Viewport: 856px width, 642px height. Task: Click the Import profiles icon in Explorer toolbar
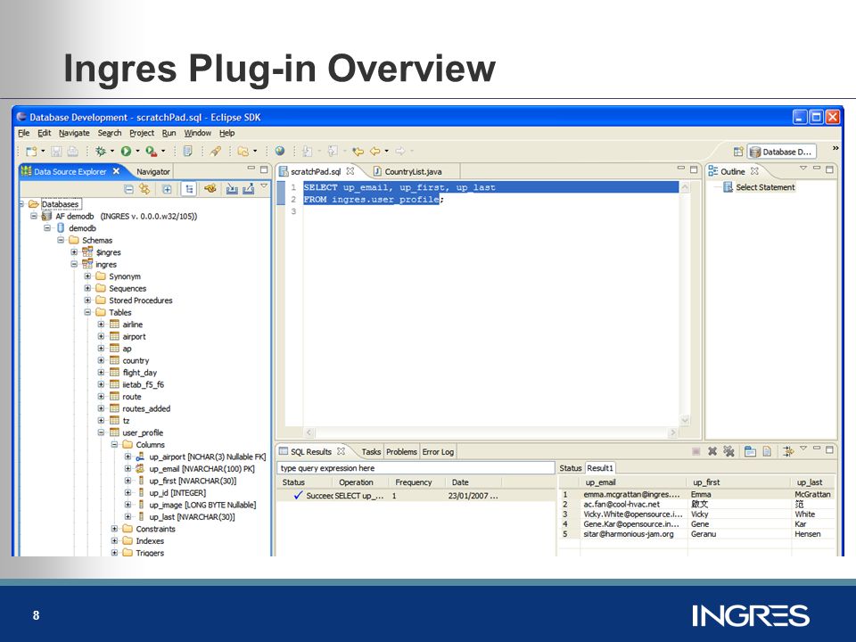point(232,189)
